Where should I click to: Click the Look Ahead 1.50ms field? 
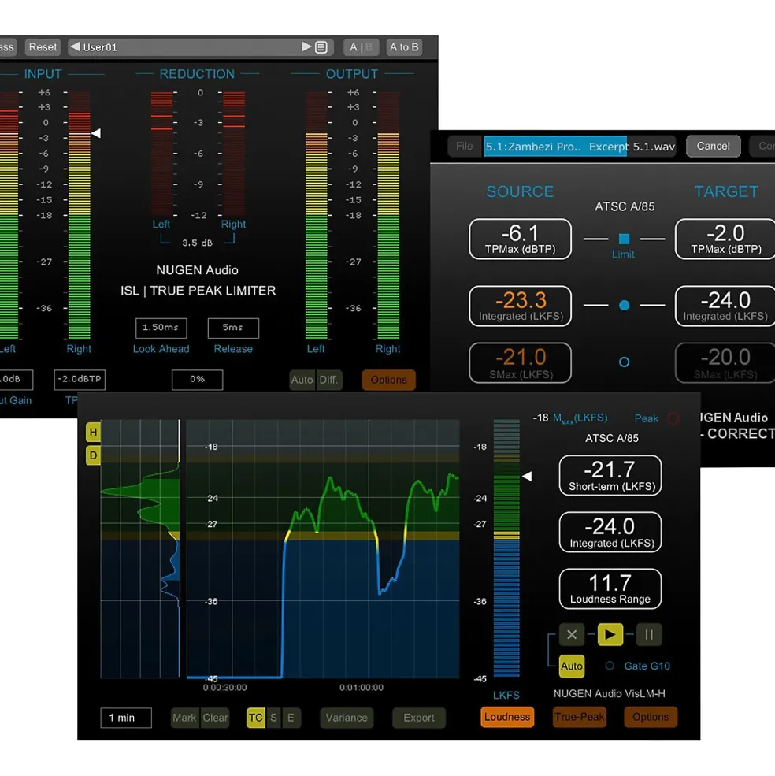pyautogui.click(x=161, y=328)
